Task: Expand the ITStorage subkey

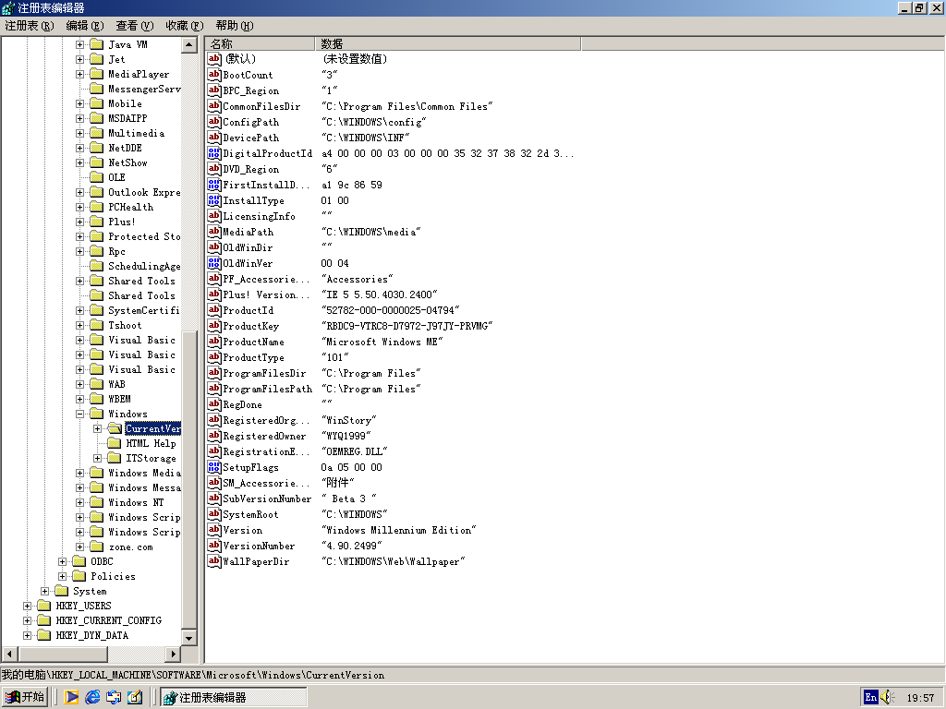Action: (98, 458)
